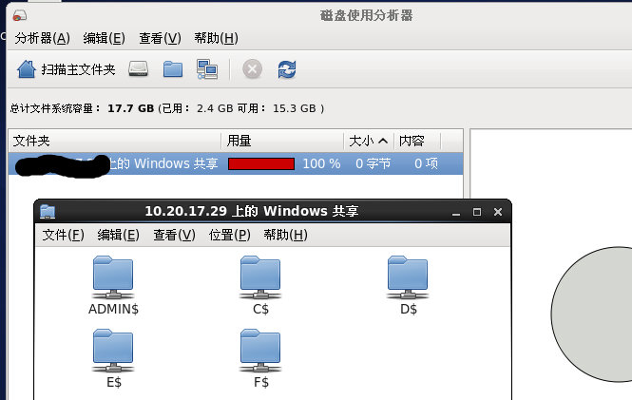Open the D$ network share folder

[408, 286]
